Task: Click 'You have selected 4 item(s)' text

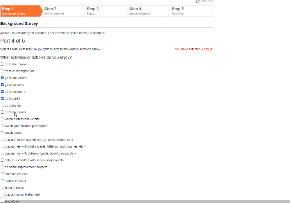Action: (x=194, y=49)
